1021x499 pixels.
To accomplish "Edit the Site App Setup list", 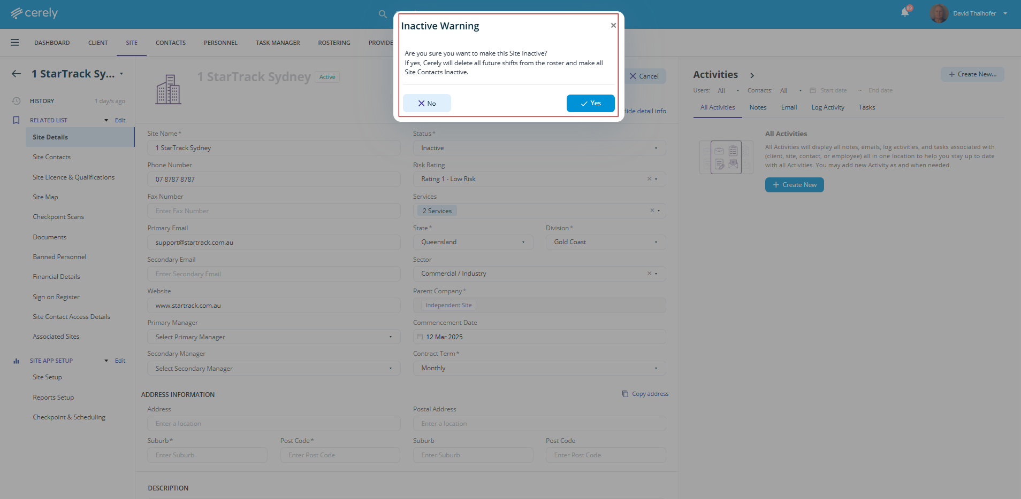I will coord(120,361).
